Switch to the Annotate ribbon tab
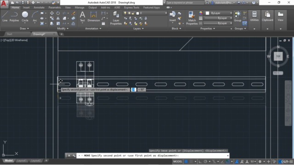The image size is (294, 165). pyautogui.click(x=39, y=7)
